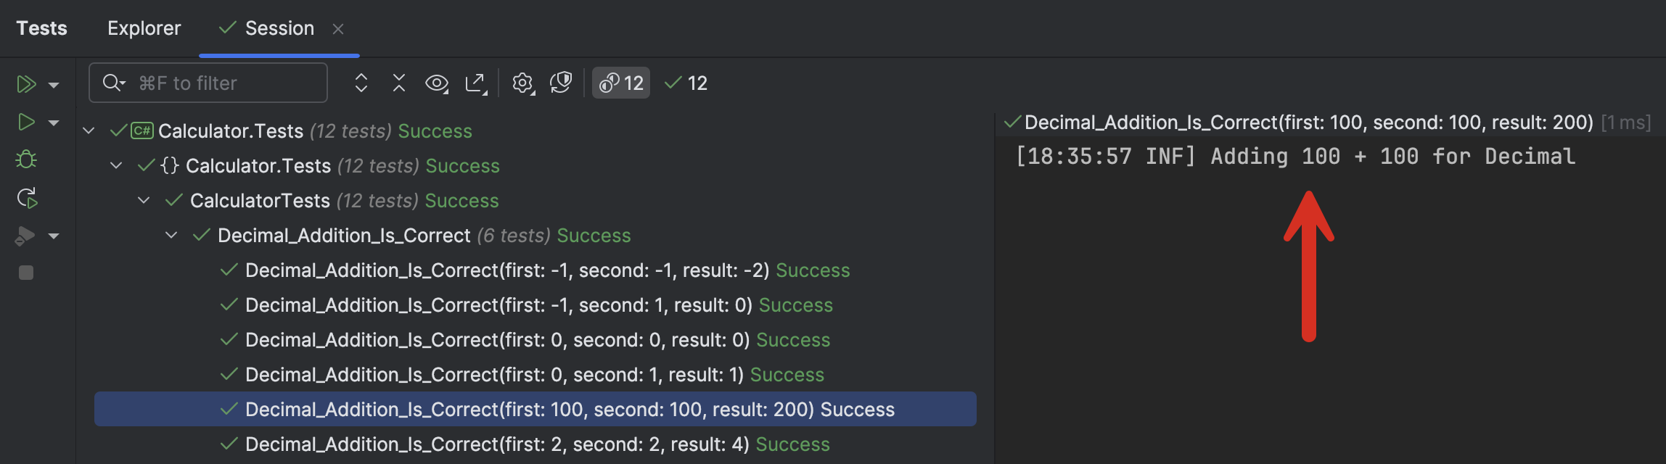The height and width of the screenshot is (464, 1666).
Task: Toggle the preview output eye icon
Action: pos(436,83)
